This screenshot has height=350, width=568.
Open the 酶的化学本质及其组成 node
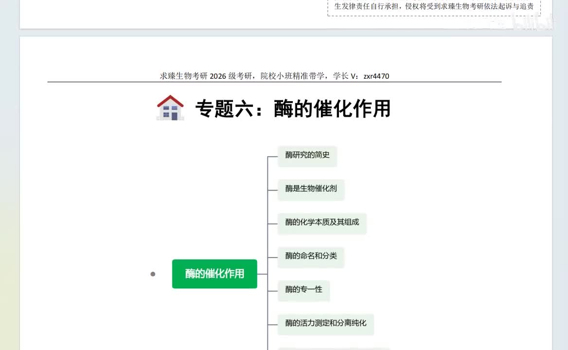[322, 223]
